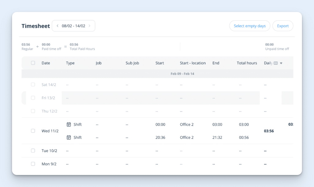Click the right arrow to view next week
This screenshot has height=187, width=314.
pos(90,26)
